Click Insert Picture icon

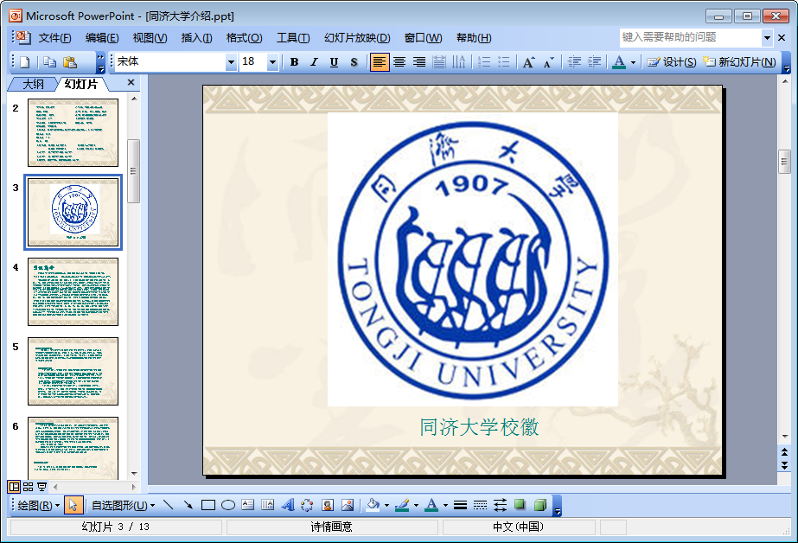(348, 505)
